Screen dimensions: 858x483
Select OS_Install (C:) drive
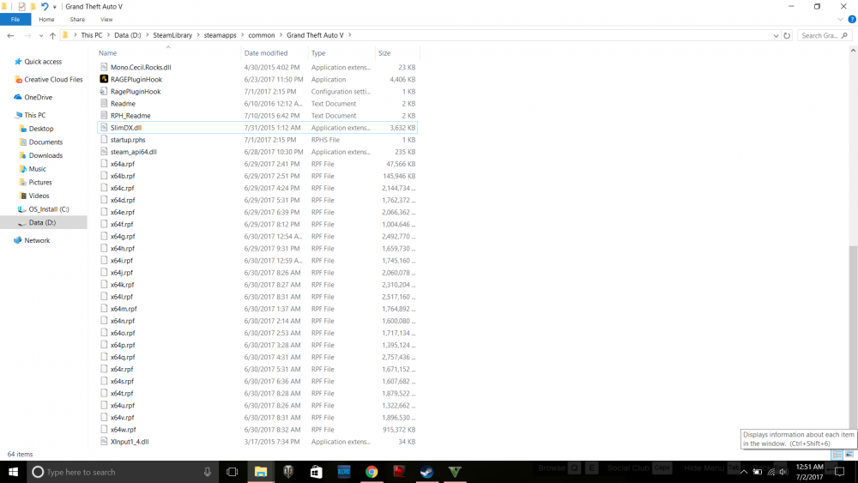[49, 209]
